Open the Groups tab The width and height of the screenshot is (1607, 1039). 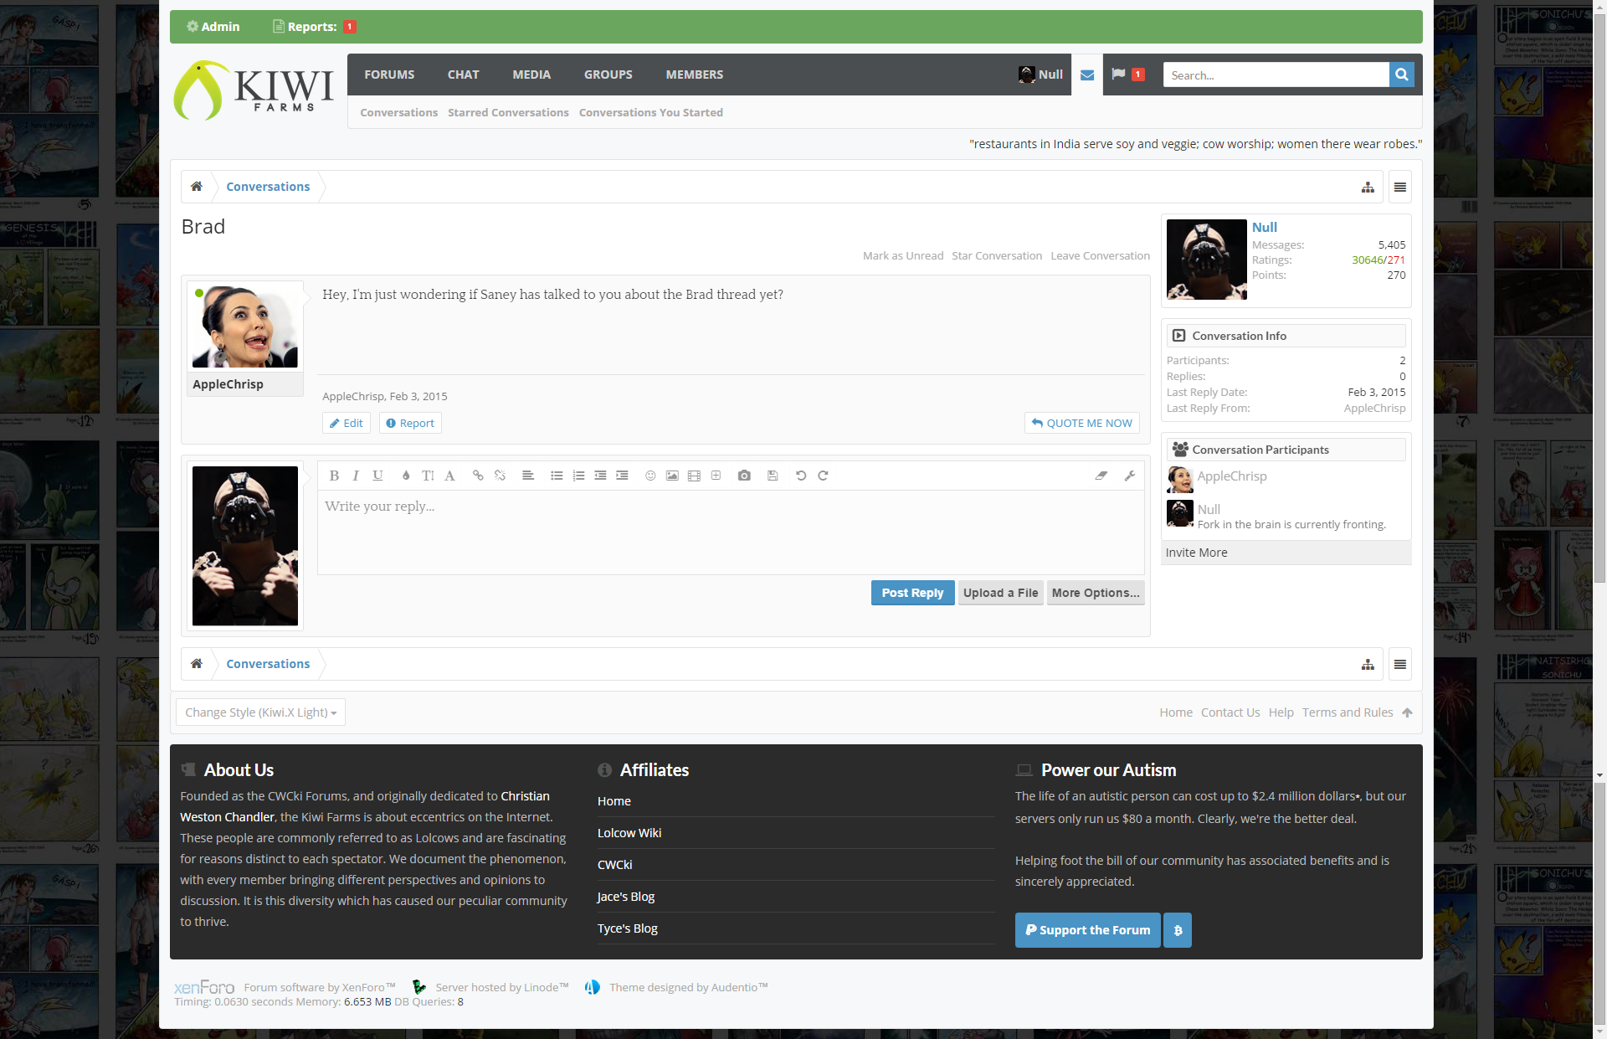click(x=608, y=75)
